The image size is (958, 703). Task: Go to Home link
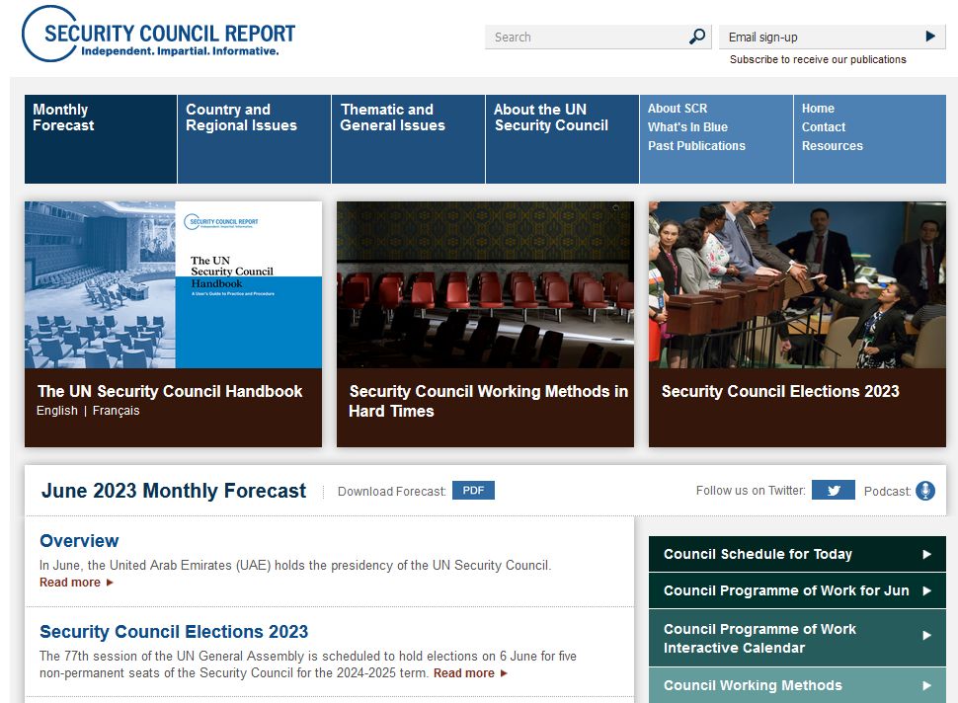818,108
